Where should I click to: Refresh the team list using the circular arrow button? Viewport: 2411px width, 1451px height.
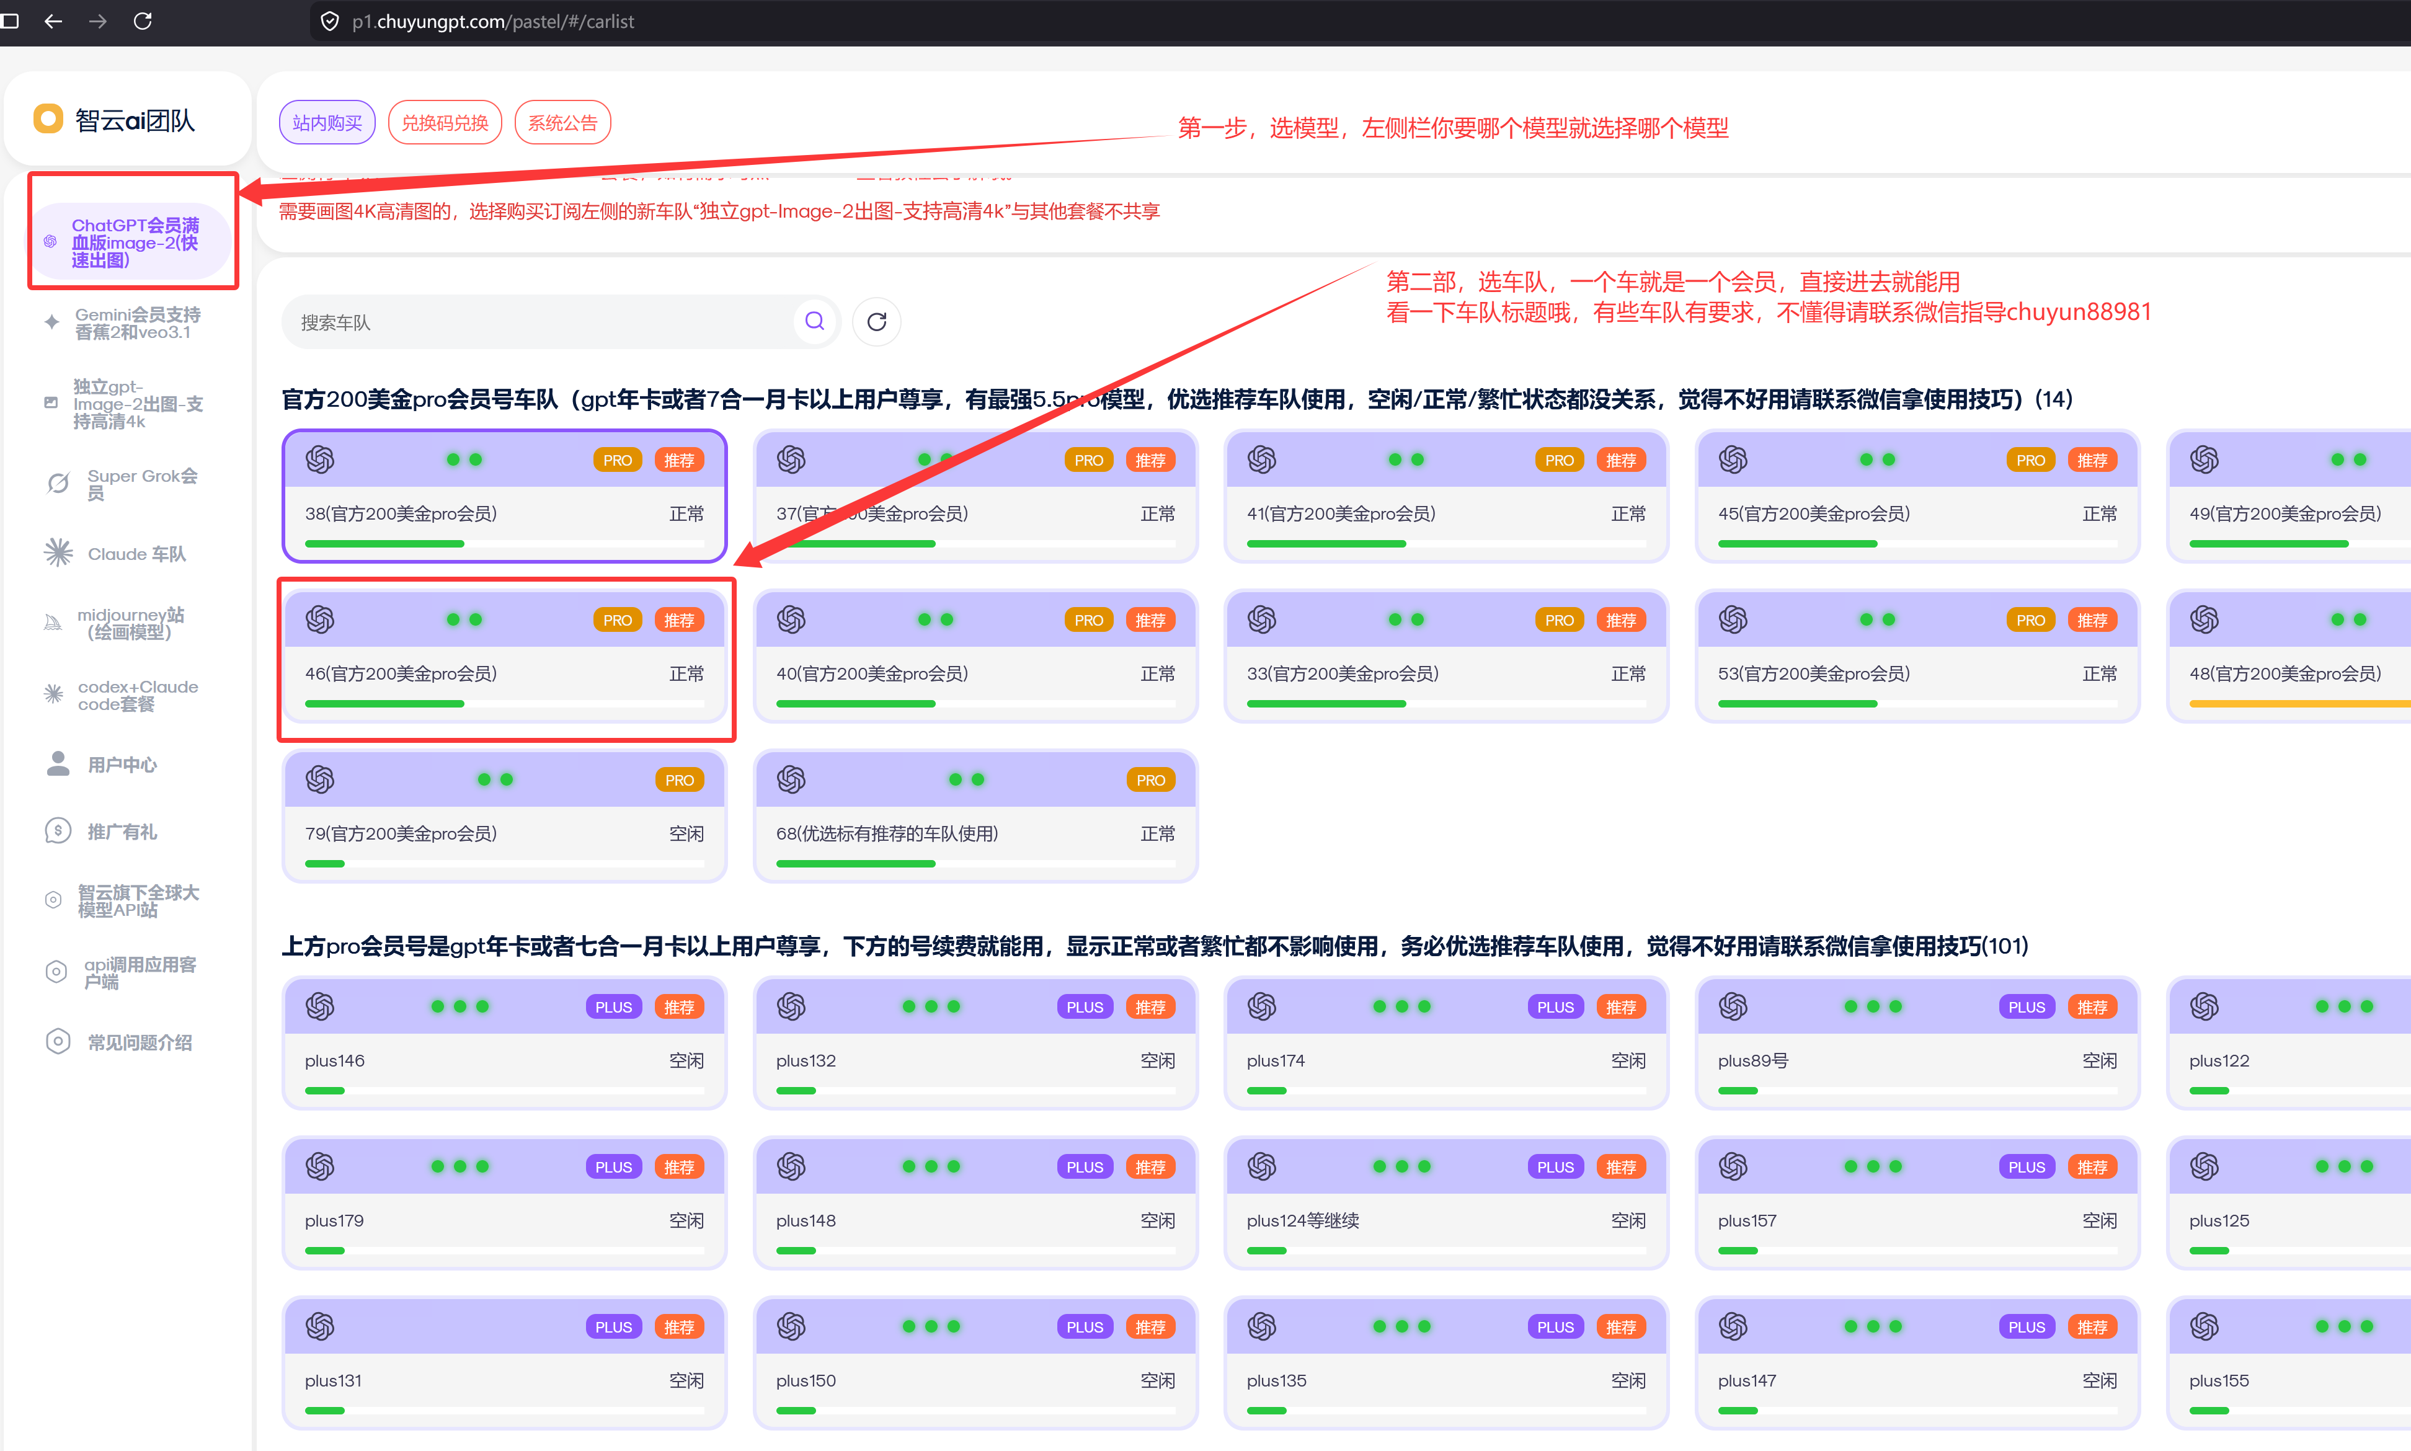click(x=877, y=322)
